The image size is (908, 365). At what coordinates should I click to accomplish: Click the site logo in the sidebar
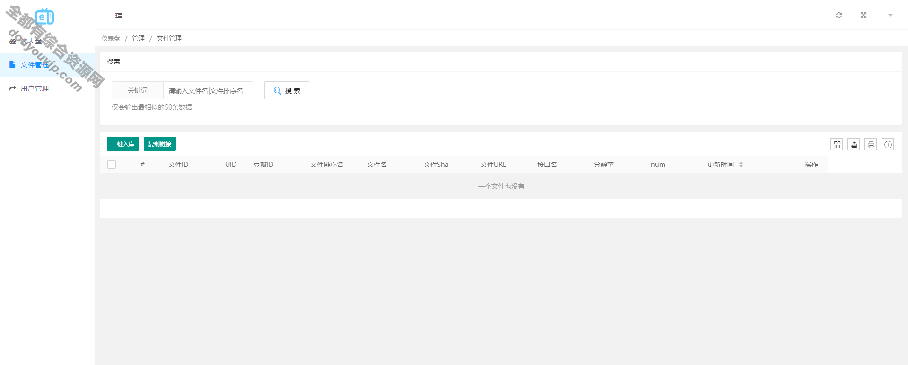[44, 17]
